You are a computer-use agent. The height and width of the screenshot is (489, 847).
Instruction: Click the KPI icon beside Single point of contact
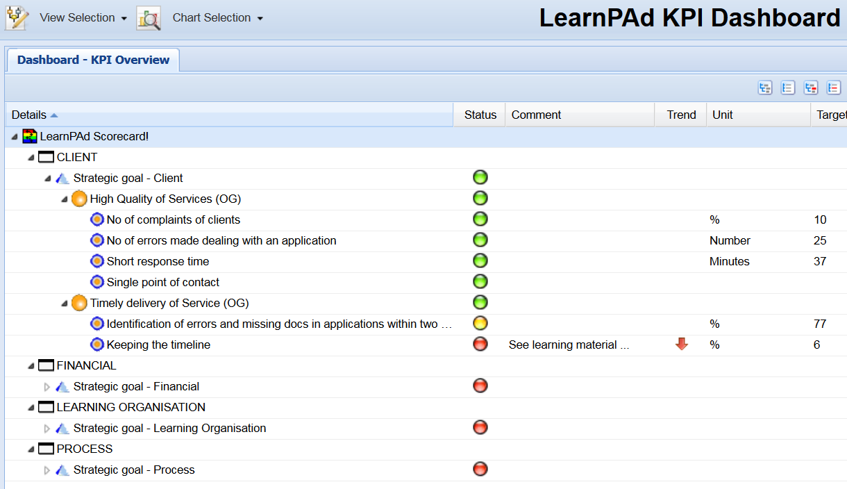click(x=97, y=282)
